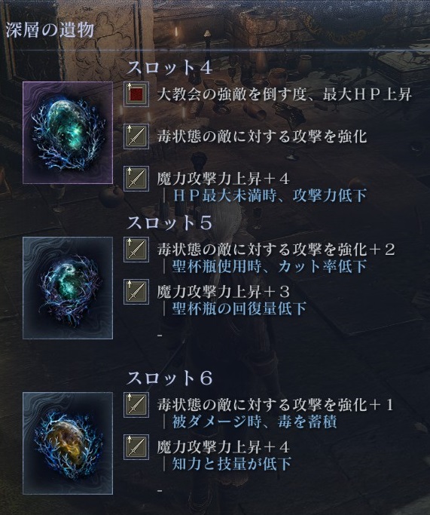This screenshot has height=515, width=430.
Task: Click sword icon beside 魔力攻撃力上昇+4 in Slot 6
Action: coord(136,447)
